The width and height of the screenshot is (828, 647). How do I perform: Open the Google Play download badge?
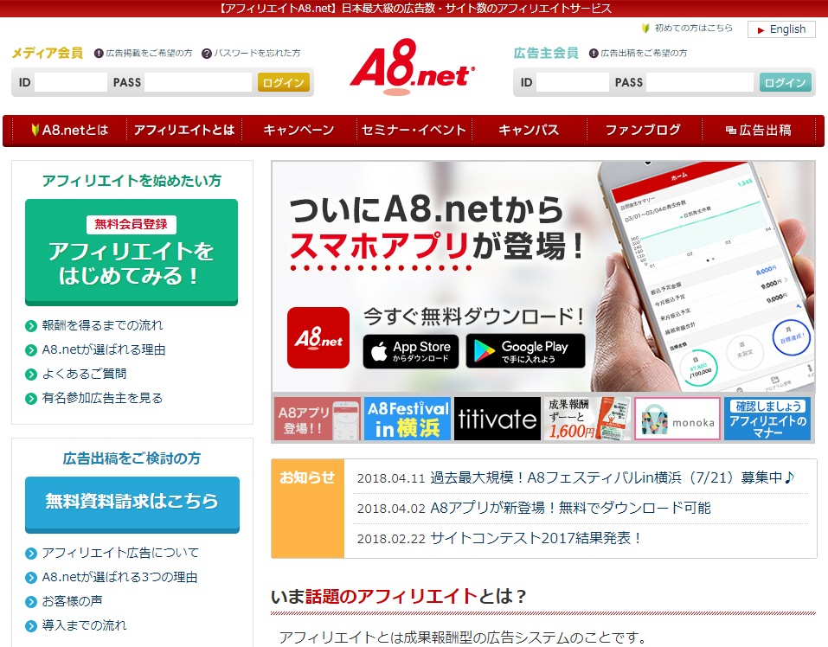click(525, 351)
